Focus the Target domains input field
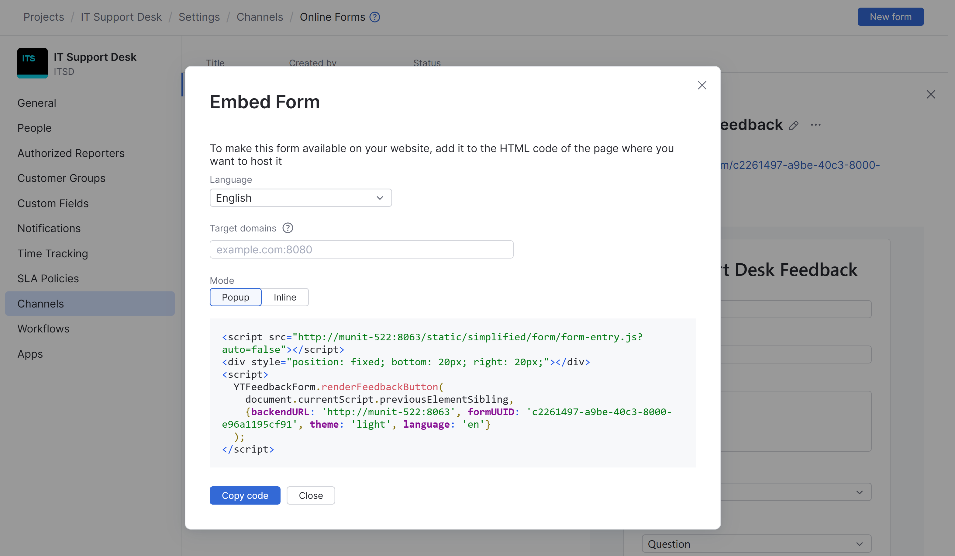The image size is (955, 556). pyautogui.click(x=361, y=249)
